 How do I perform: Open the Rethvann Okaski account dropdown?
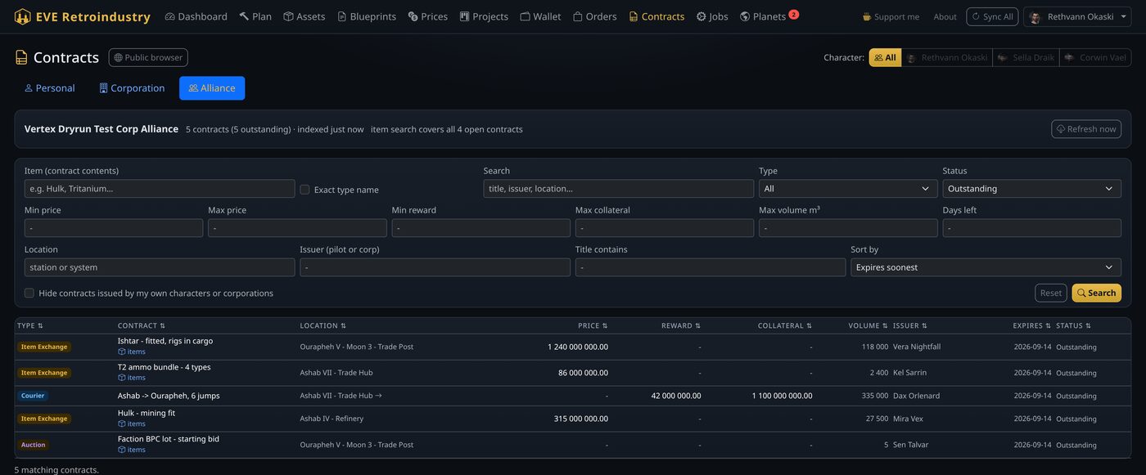[x=1077, y=16]
